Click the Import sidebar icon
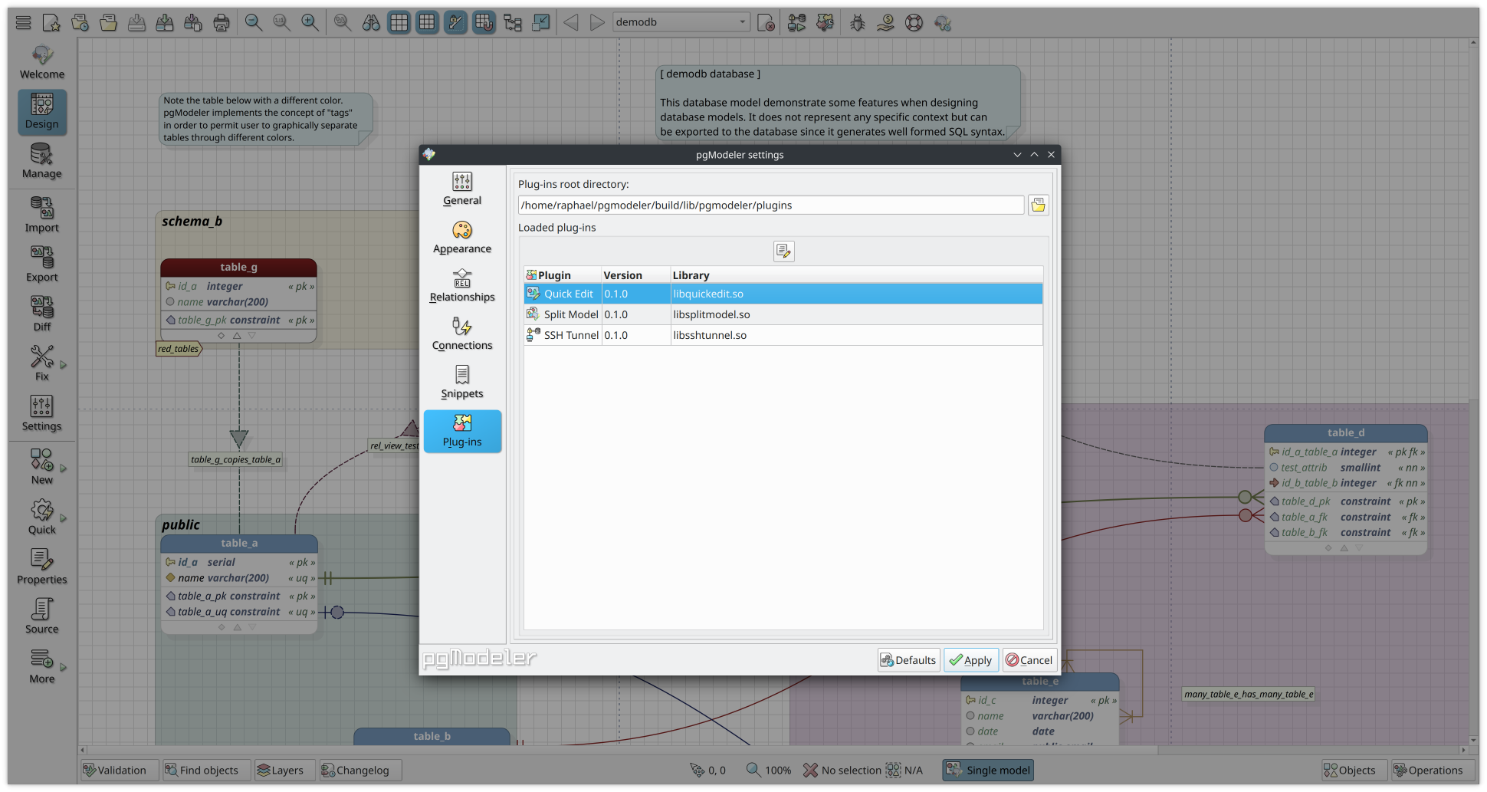This screenshot has width=1487, height=792. coord(42,215)
